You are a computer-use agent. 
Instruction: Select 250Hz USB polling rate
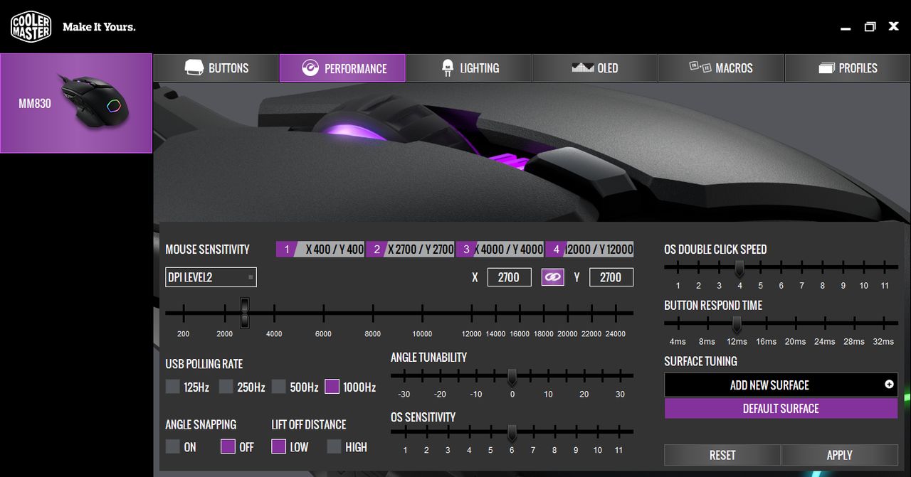coord(226,387)
